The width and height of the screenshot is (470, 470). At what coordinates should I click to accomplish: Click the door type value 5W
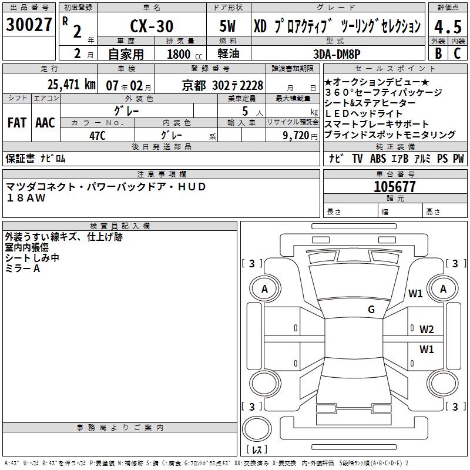click(x=227, y=26)
